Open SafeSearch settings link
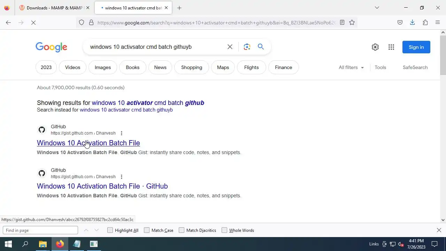 415,67
